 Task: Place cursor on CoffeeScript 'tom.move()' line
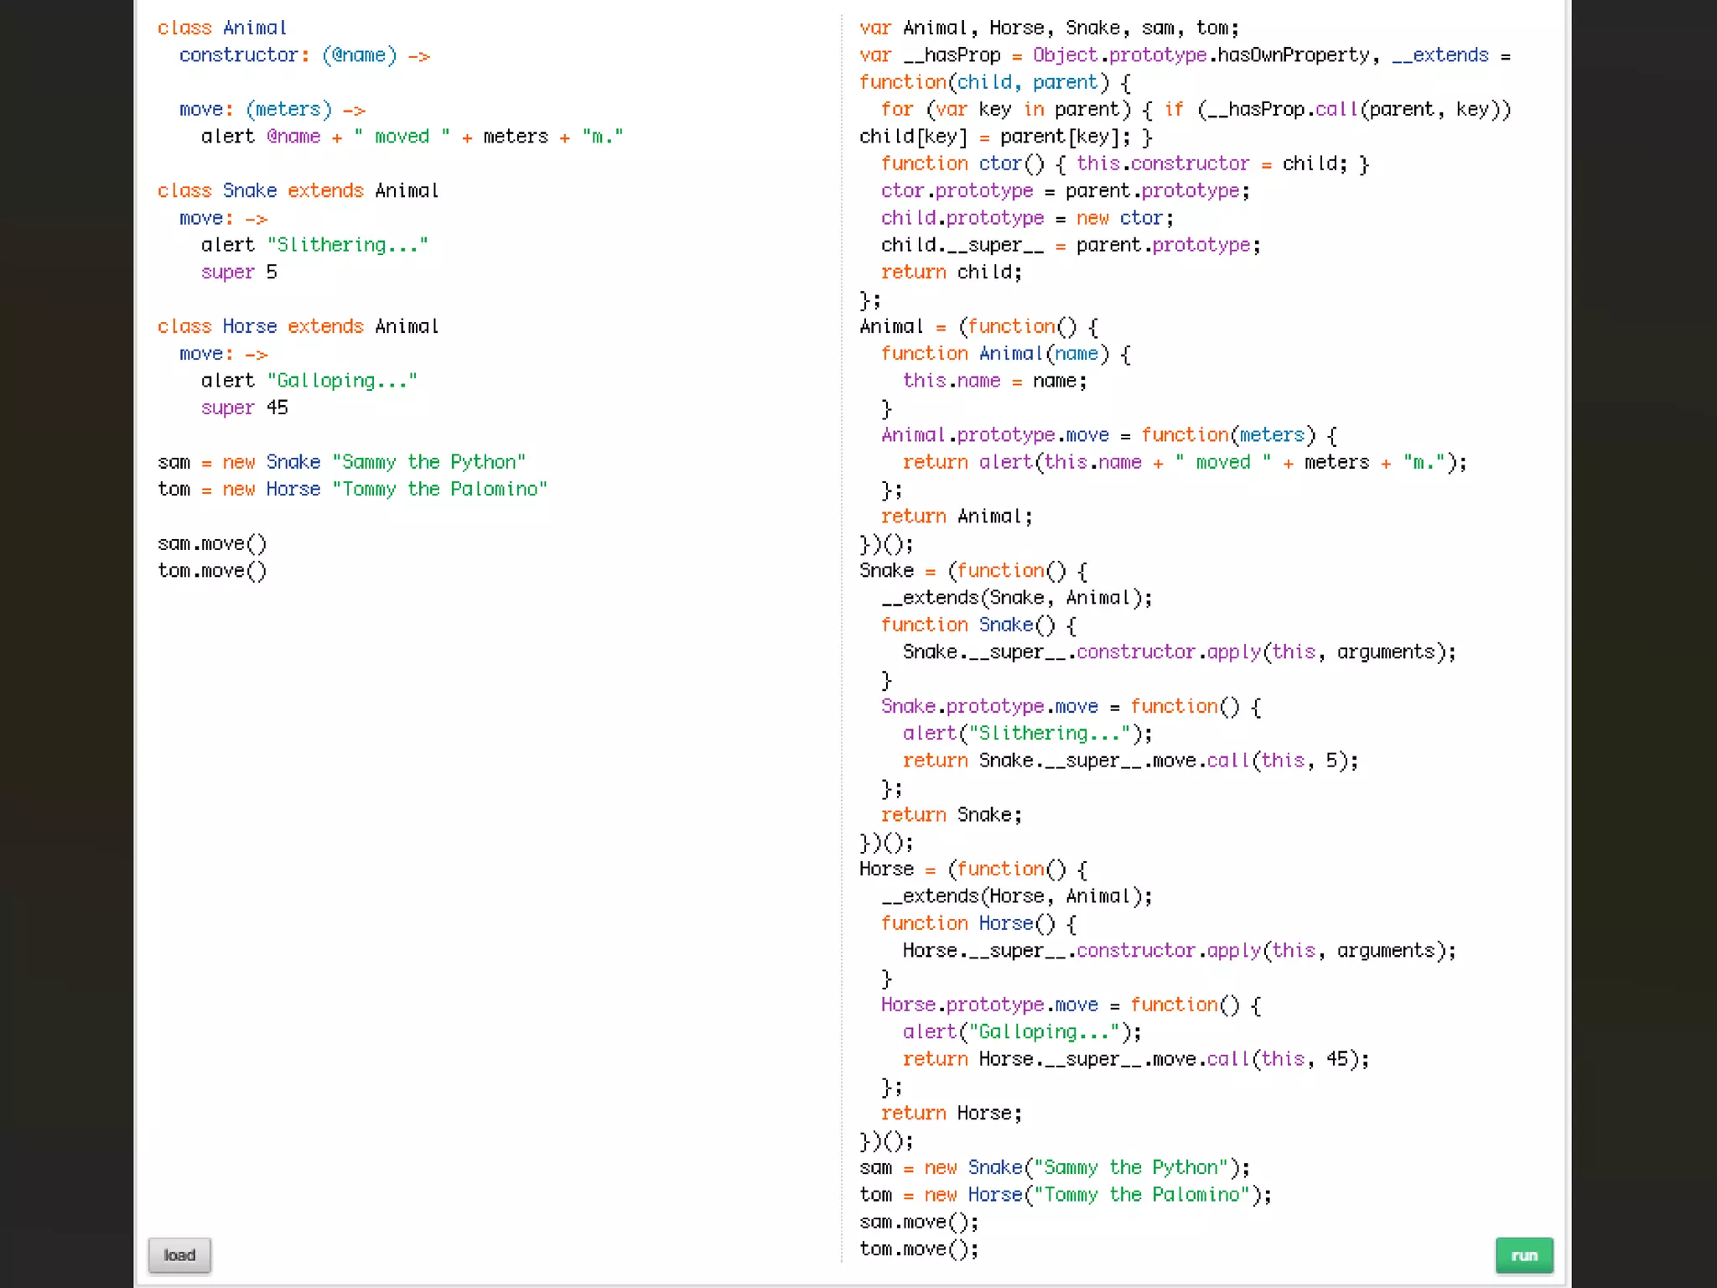212,571
